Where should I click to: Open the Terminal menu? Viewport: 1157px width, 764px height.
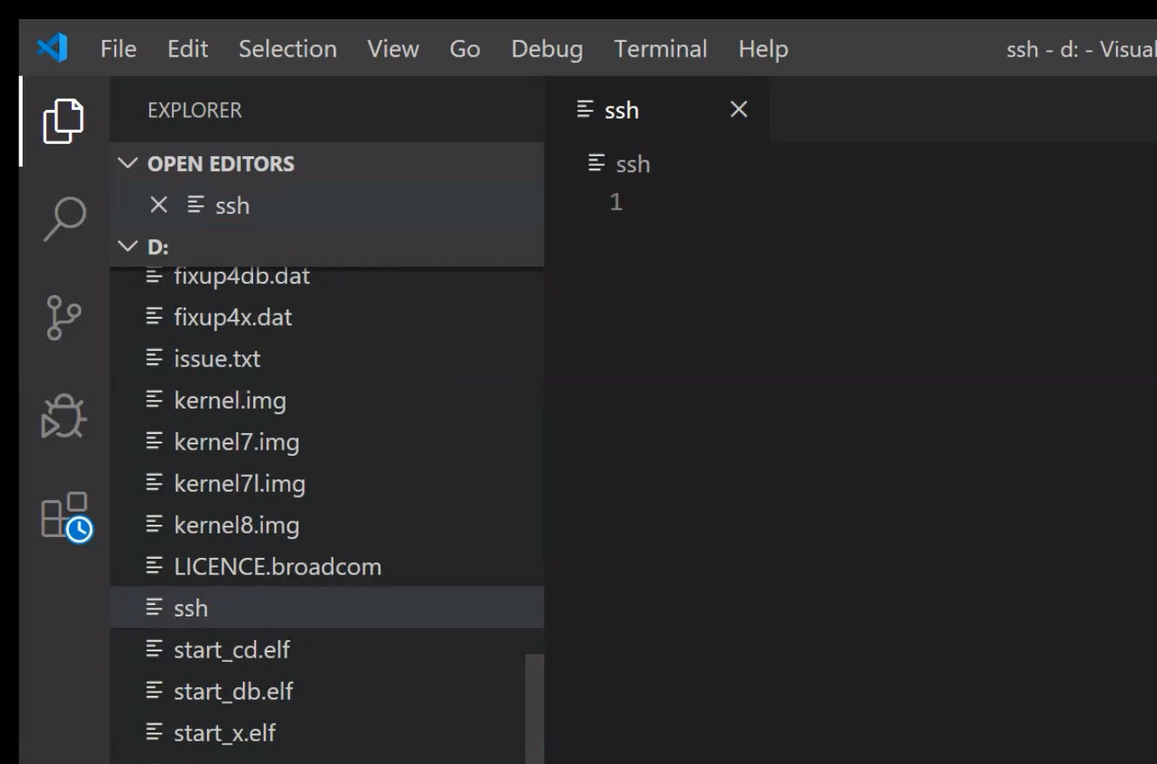coord(660,49)
